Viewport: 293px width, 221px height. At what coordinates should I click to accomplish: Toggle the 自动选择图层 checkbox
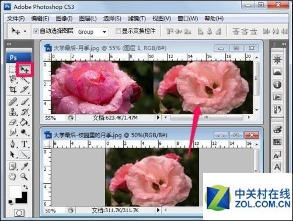(36, 31)
